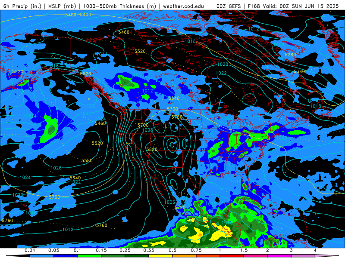Select the bright green 0.1–0.15 legend swatch
The width and height of the screenshot is (345, 258).
89,256
